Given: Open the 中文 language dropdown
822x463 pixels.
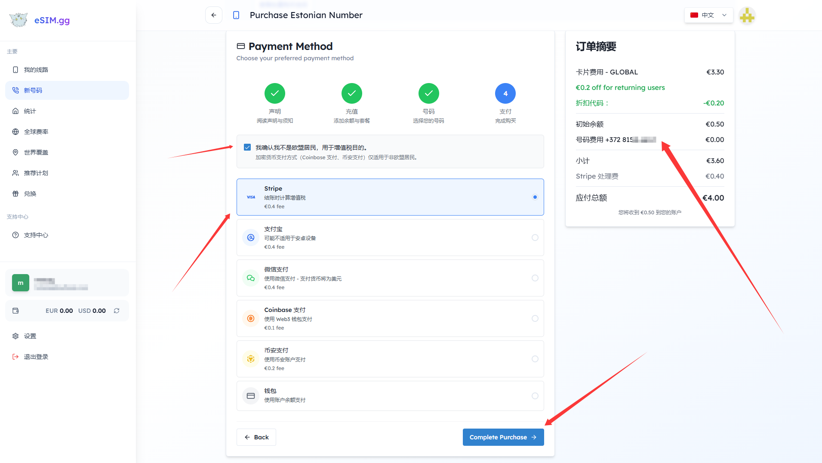Looking at the screenshot, I should pos(708,15).
